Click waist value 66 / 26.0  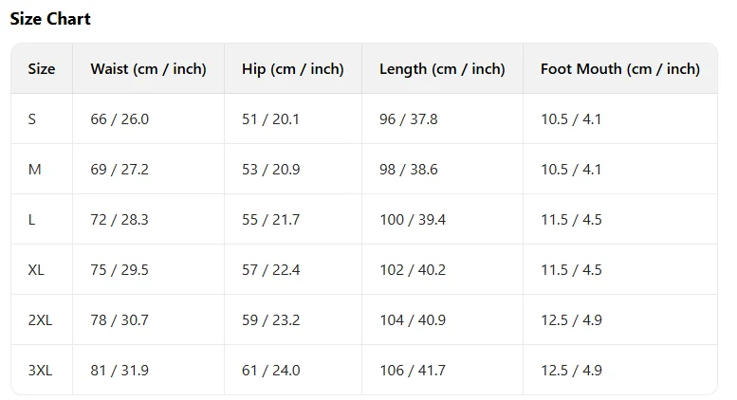click(120, 119)
